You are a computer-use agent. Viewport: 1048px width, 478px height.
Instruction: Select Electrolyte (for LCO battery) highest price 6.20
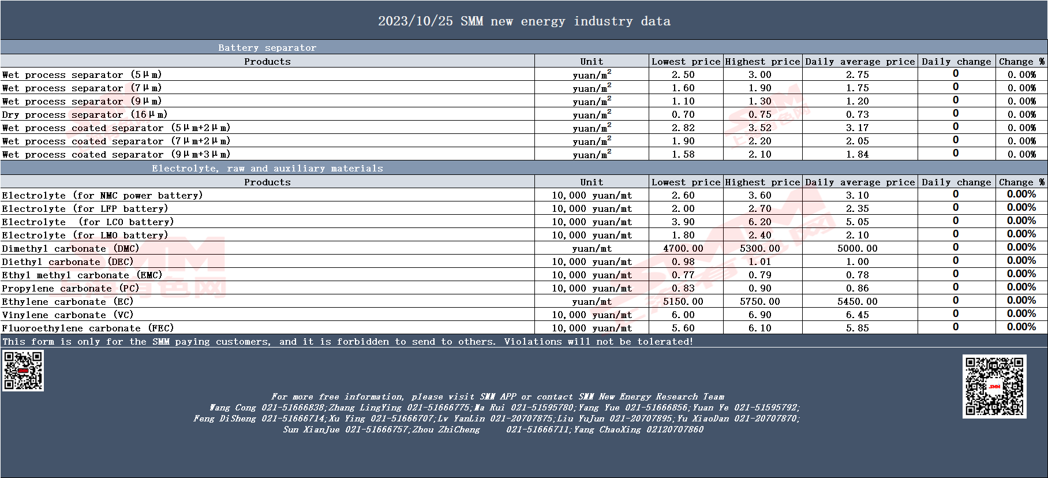tap(760, 222)
